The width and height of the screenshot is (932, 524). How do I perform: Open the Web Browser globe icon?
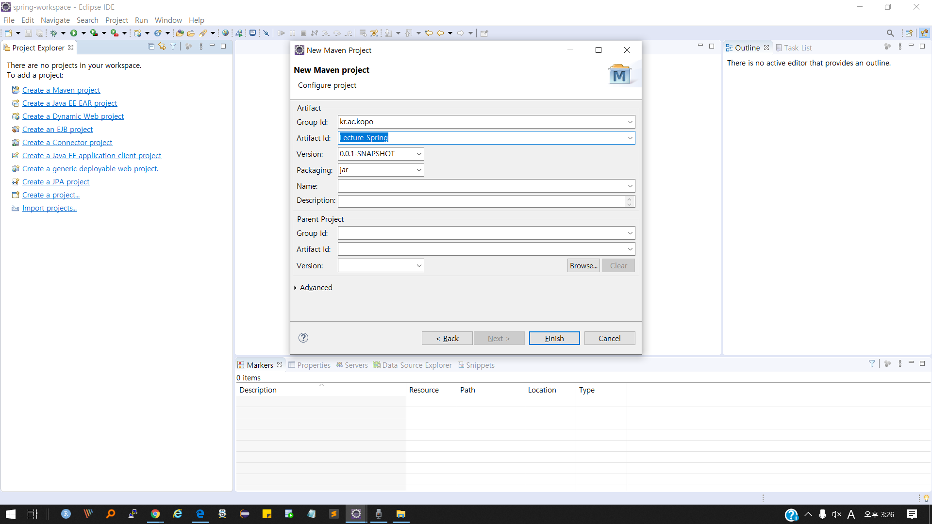pyautogui.click(x=225, y=33)
